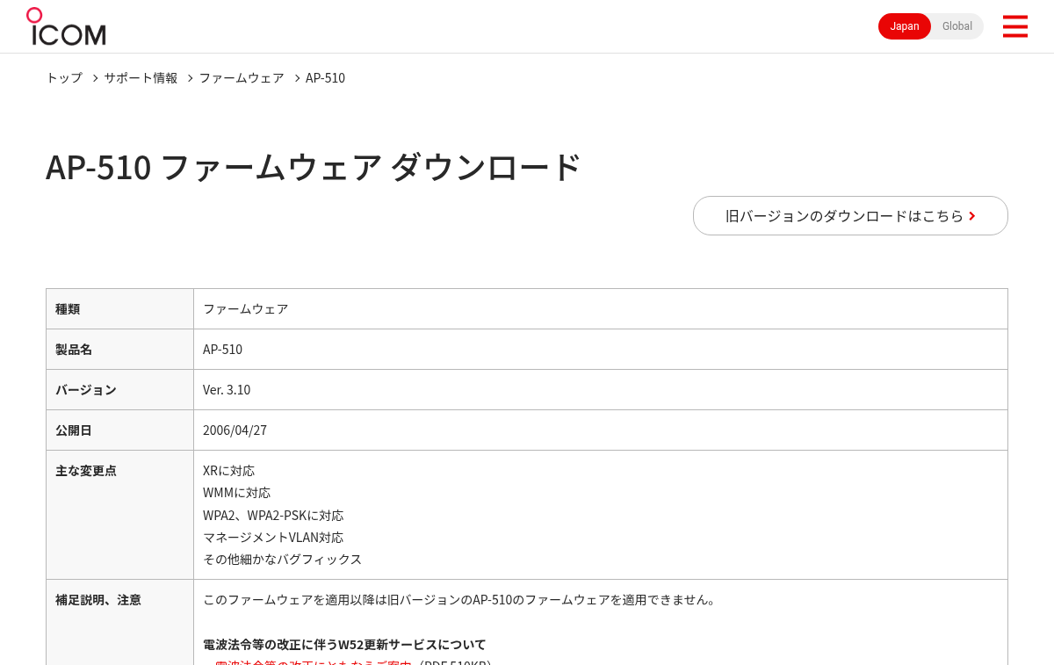
Task: Switch to the Global site option
Action: 957,26
